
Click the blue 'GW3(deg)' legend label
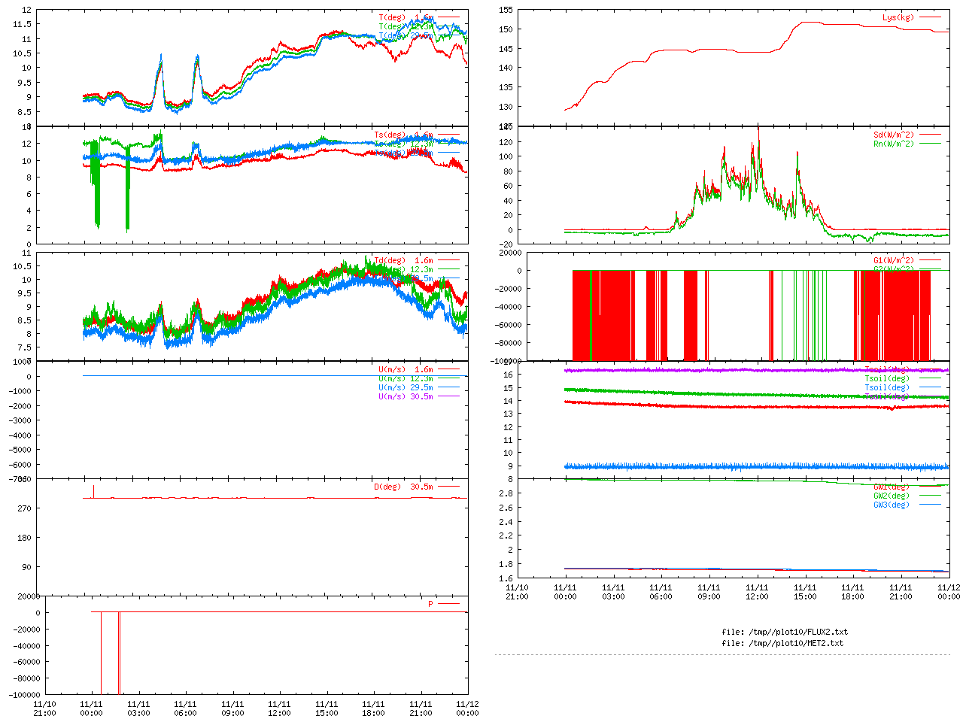pos(892,505)
